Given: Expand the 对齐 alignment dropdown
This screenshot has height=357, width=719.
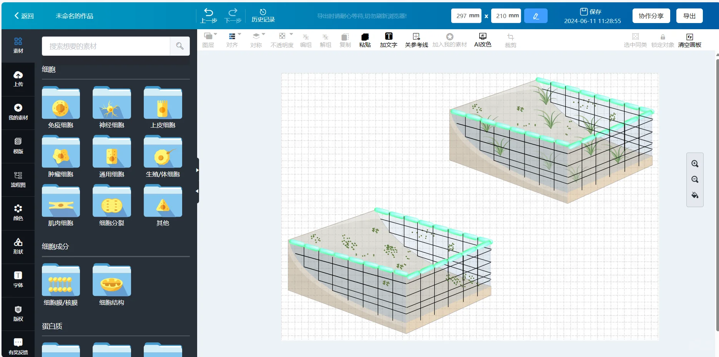Looking at the screenshot, I should pyautogui.click(x=239, y=34).
